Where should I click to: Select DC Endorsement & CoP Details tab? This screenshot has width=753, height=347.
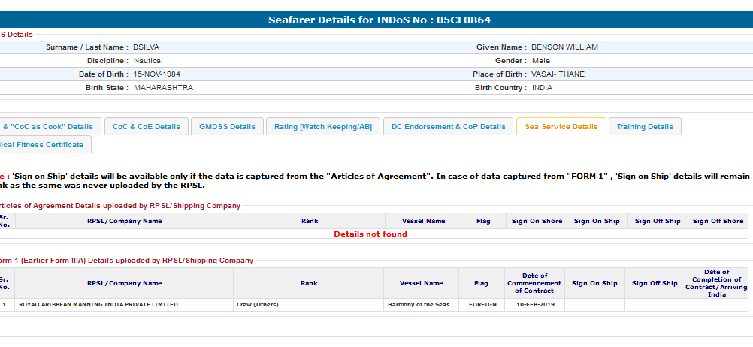449,127
